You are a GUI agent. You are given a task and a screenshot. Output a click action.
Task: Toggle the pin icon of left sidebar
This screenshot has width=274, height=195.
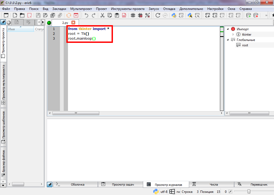[x=3, y=22]
